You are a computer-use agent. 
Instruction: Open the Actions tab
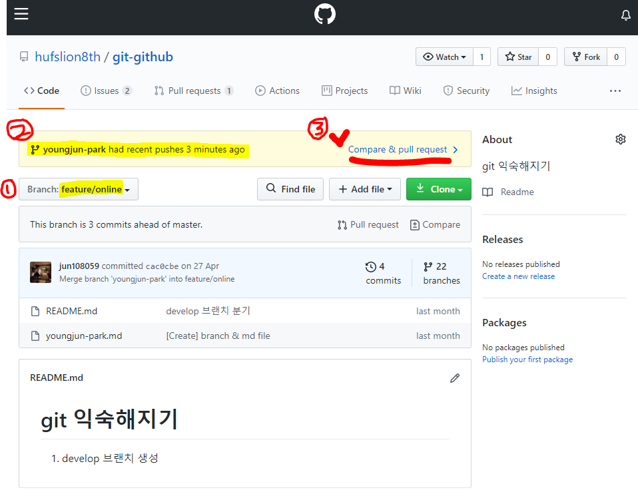pos(278,91)
